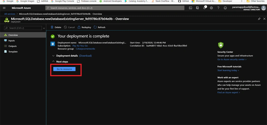Image resolution: width=267 pixels, height=125 pixels.
Task: Click the truncated deployment name value
Action: (102, 43)
